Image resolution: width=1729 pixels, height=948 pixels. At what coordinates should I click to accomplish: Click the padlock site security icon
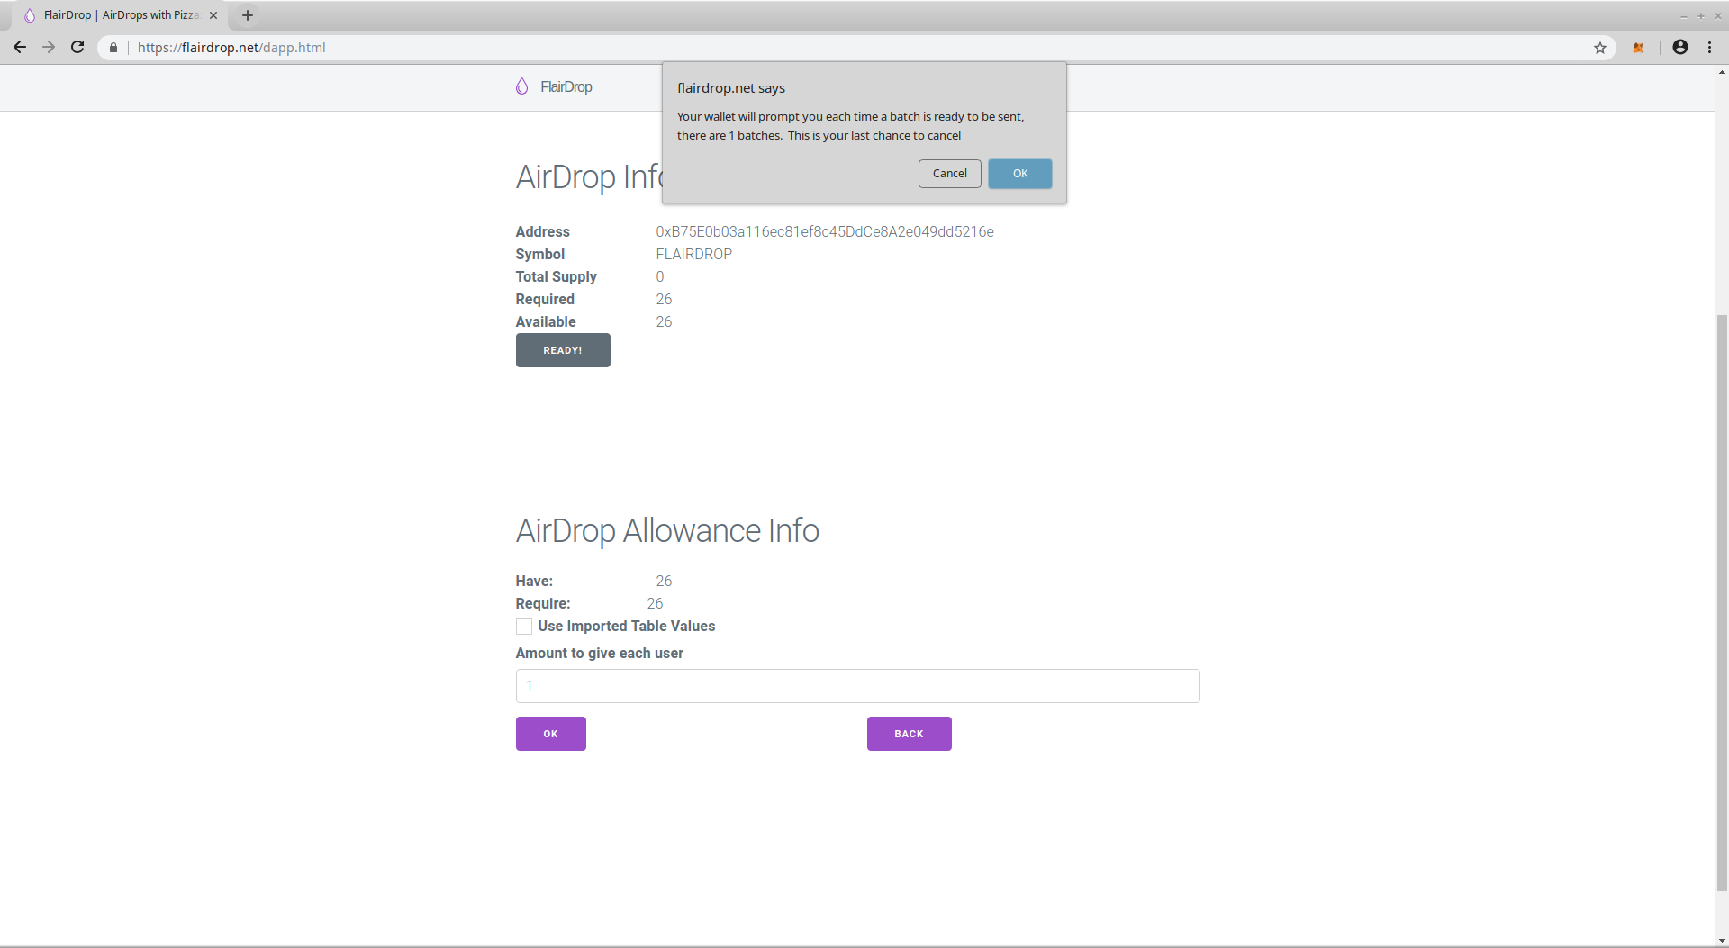coord(113,48)
